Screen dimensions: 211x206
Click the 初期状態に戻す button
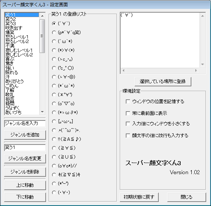(139, 197)
